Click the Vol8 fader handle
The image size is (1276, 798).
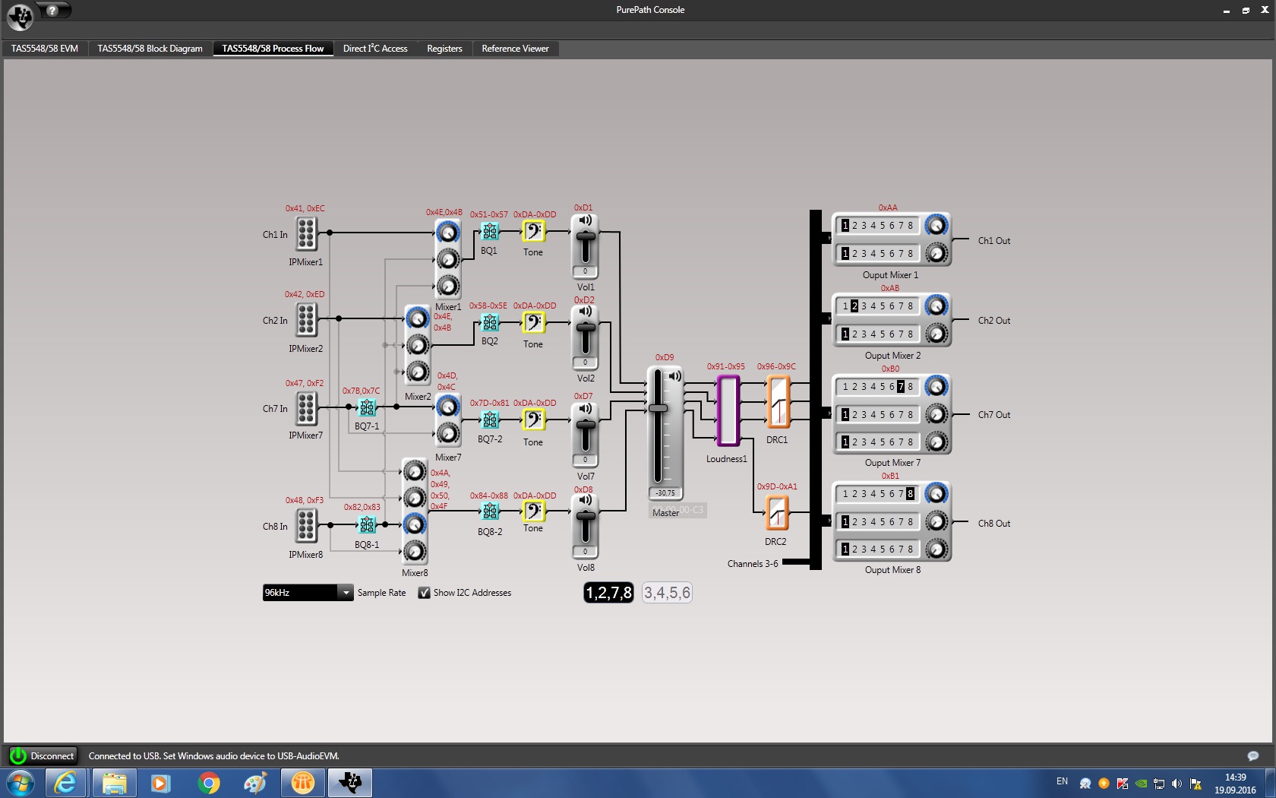[586, 517]
